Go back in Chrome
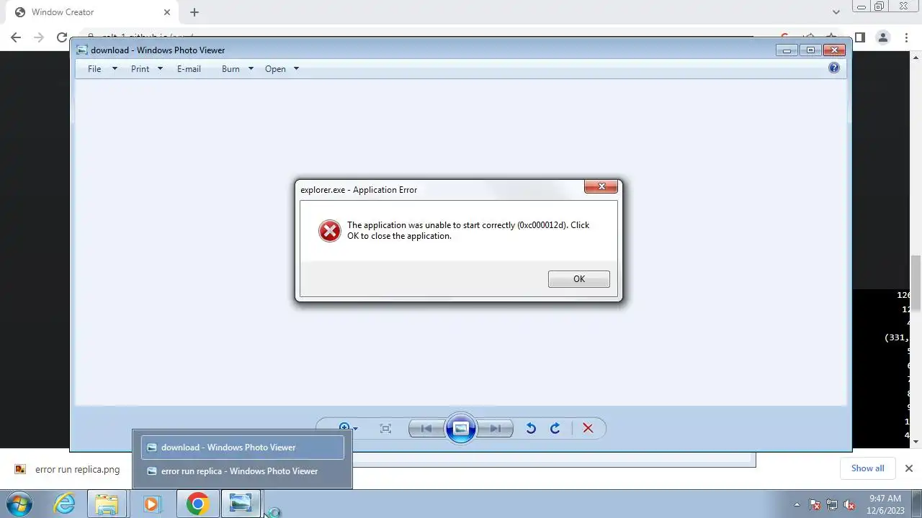Screen dimensions: 922x518 (x=16, y=37)
